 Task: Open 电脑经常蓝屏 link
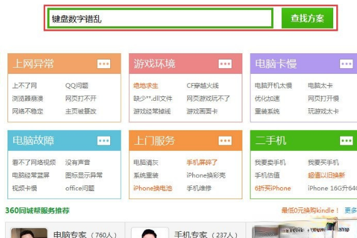coord(31,175)
